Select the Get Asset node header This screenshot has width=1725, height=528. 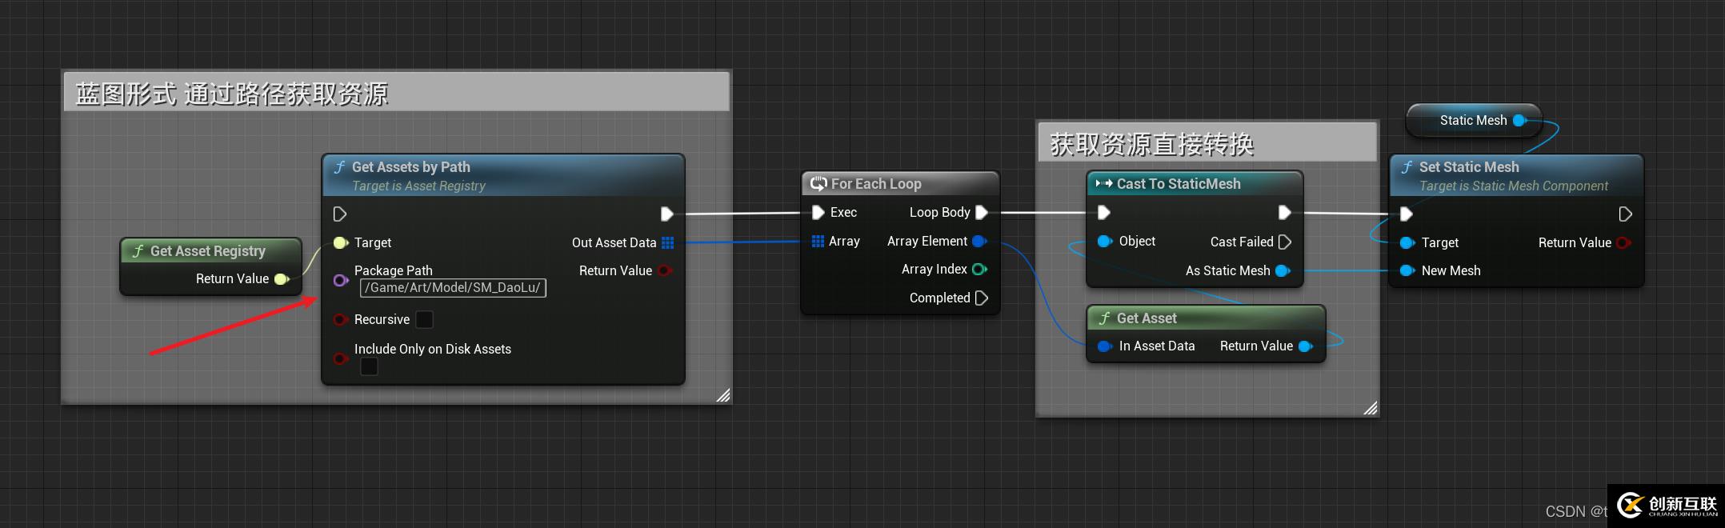(x=1206, y=318)
